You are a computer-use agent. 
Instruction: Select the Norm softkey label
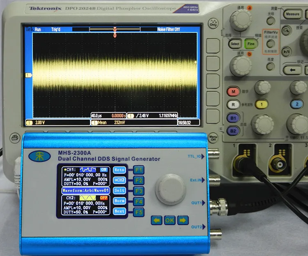click(x=120, y=201)
